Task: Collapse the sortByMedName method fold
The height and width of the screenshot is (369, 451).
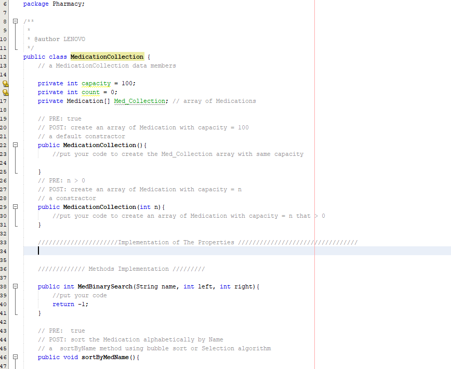Action: [16, 357]
